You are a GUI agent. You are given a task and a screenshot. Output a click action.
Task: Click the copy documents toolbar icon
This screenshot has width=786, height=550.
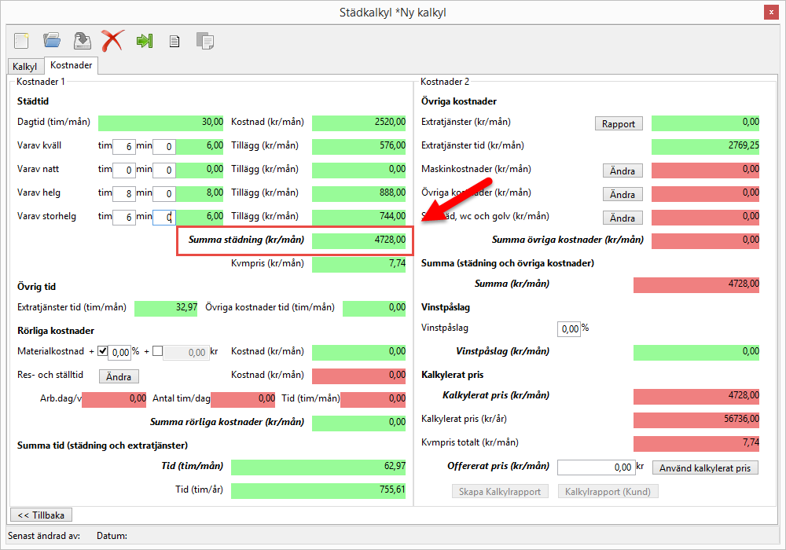point(204,41)
